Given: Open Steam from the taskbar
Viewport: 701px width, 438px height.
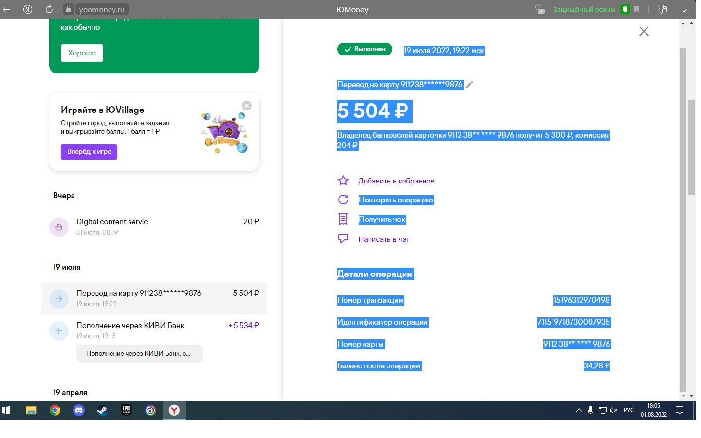Looking at the screenshot, I should point(103,410).
